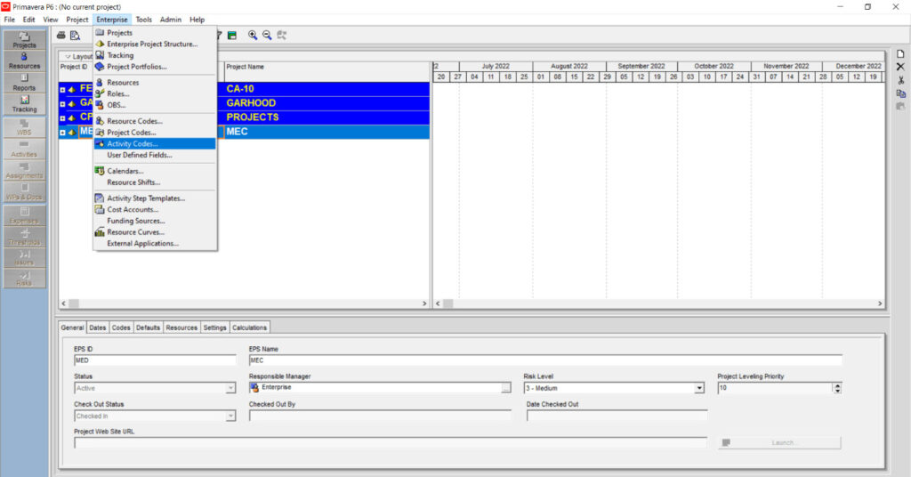
Task: Switch to the Settings tab
Action: 215,327
